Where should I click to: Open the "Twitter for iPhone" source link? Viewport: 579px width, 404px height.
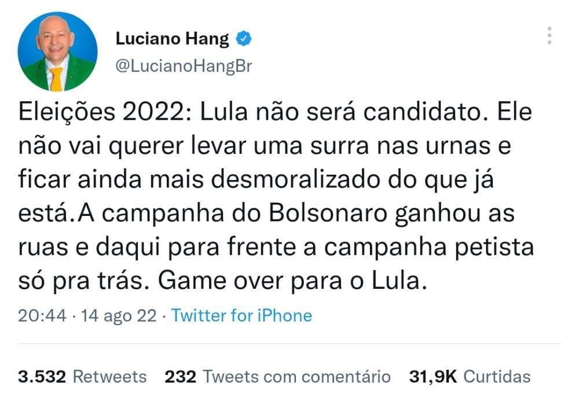[241, 315]
